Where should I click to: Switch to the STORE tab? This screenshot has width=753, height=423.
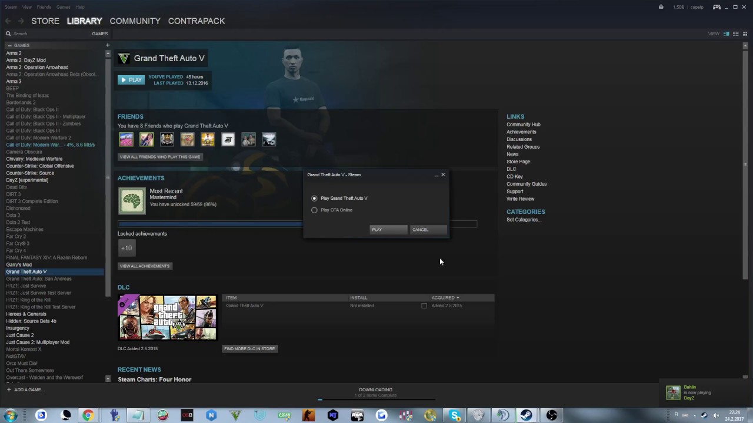(x=45, y=21)
